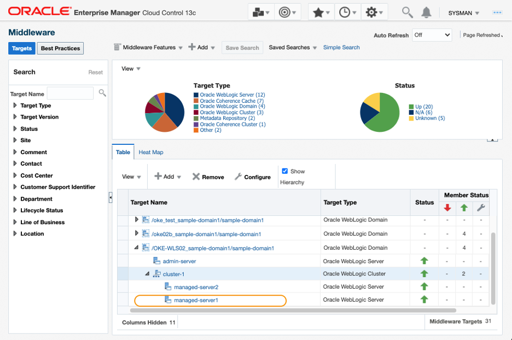Expand the /oke02b_sample-domain1 domain row
This screenshot has width=512, height=340.
click(x=137, y=233)
